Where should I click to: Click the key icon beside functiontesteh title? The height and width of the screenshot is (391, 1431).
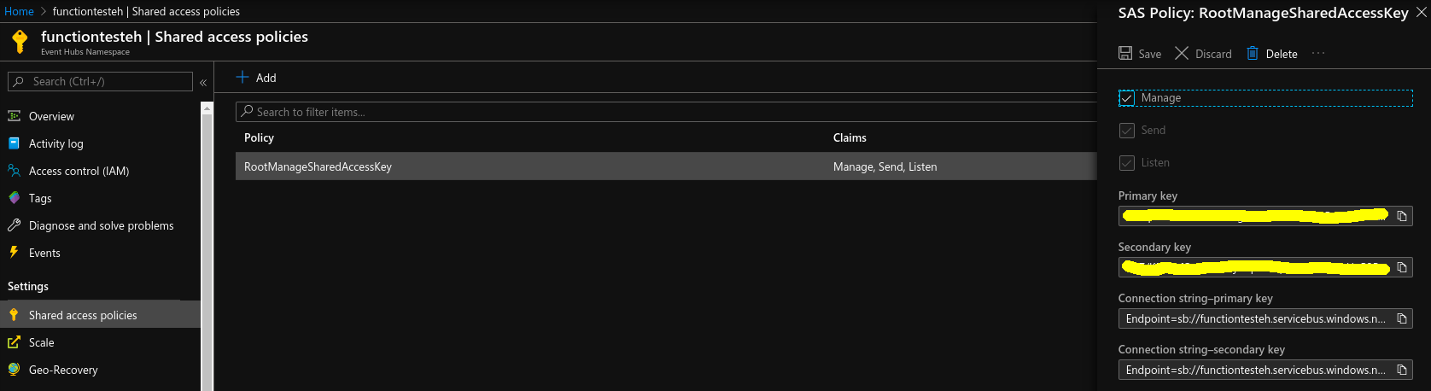click(x=20, y=41)
